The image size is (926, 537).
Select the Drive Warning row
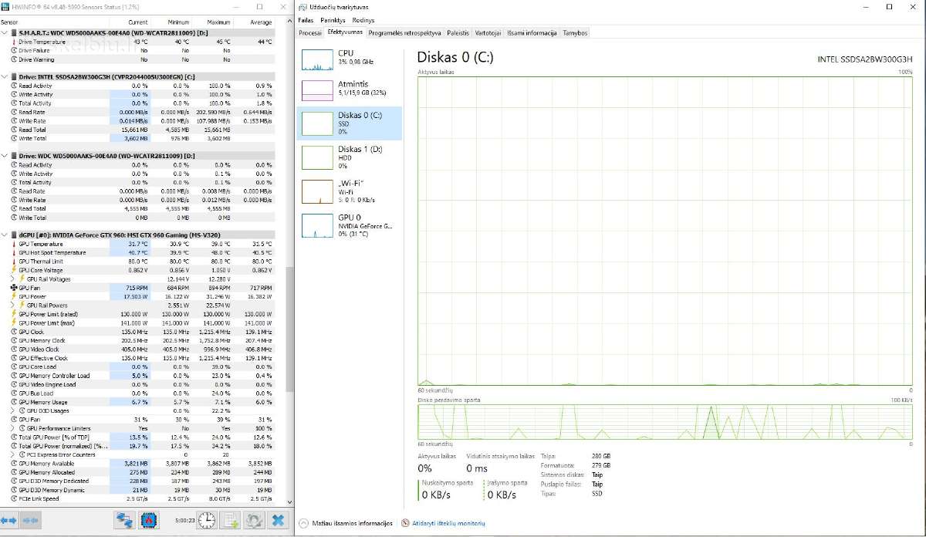click(x=137, y=59)
